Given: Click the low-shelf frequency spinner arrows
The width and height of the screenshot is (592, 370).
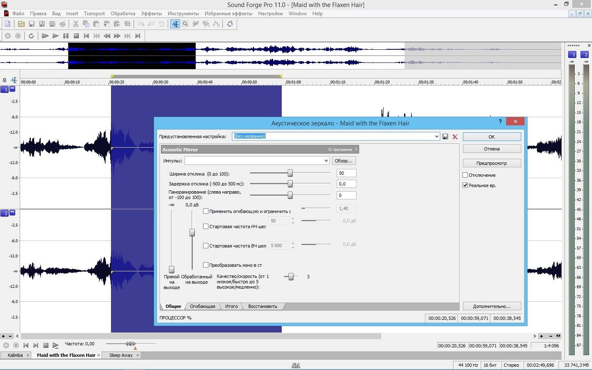Looking at the screenshot, I should coord(293,221).
